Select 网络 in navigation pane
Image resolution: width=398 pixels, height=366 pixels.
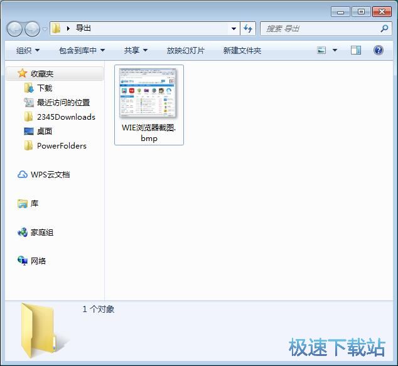tap(38, 261)
